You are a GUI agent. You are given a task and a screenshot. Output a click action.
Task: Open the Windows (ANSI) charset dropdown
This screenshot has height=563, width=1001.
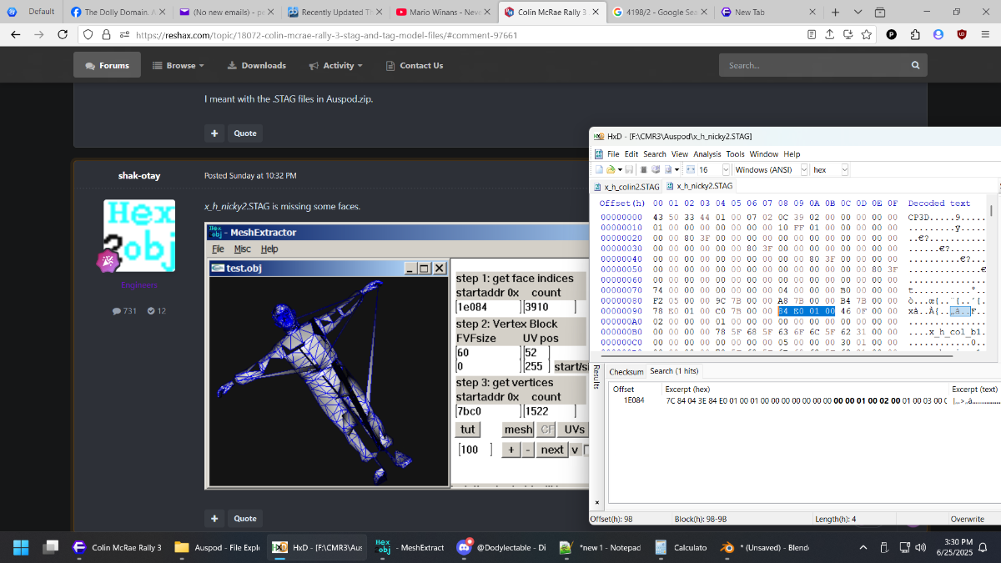(x=804, y=169)
